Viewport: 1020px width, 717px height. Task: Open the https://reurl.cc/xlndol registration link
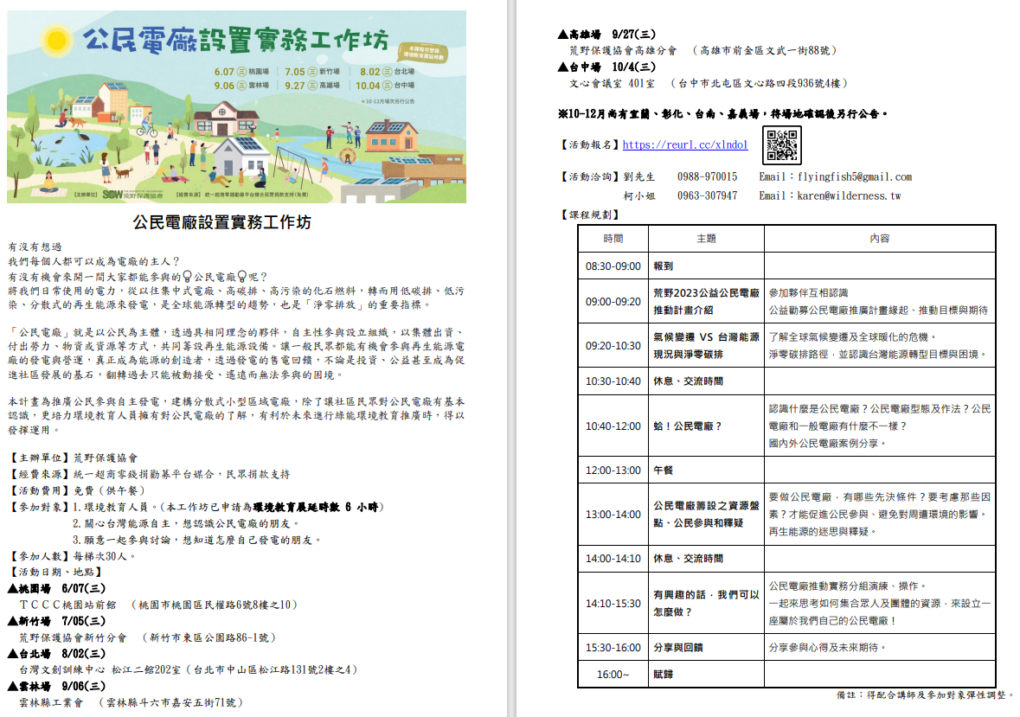(x=685, y=145)
